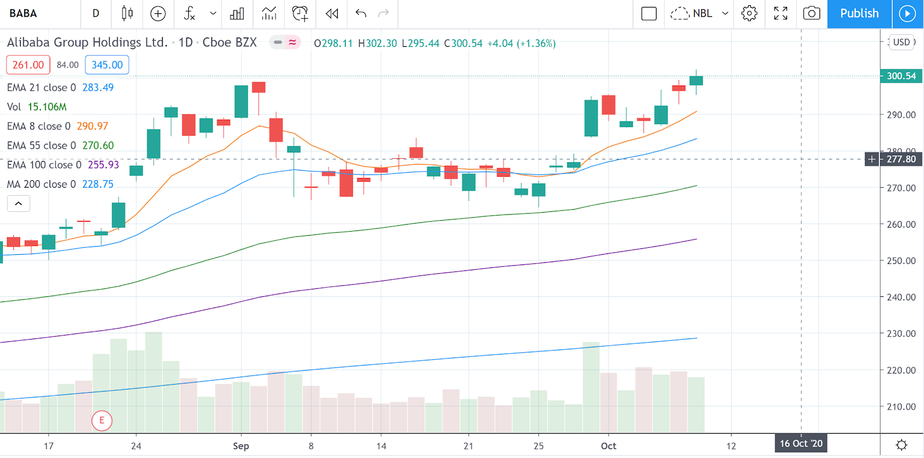The width and height of the screenshot is (924, 458).
Task: Toggle the market status indicator pill
Action: 285,42
